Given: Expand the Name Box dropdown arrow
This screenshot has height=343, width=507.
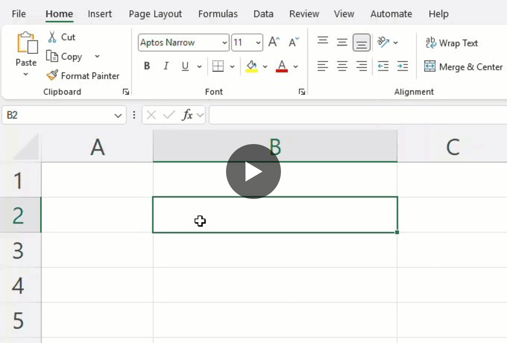Looking at the screenshot, I should [x=118, y=115].
